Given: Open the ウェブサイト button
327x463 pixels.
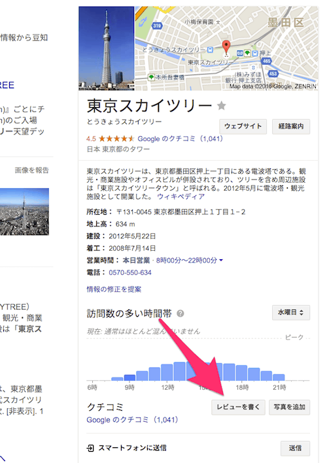Looking at the screenshot, I should [x=243, y=127].
